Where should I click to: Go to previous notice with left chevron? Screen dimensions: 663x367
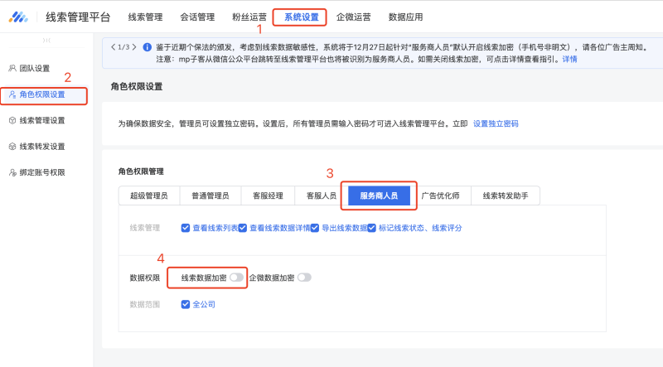click(113, 47)
